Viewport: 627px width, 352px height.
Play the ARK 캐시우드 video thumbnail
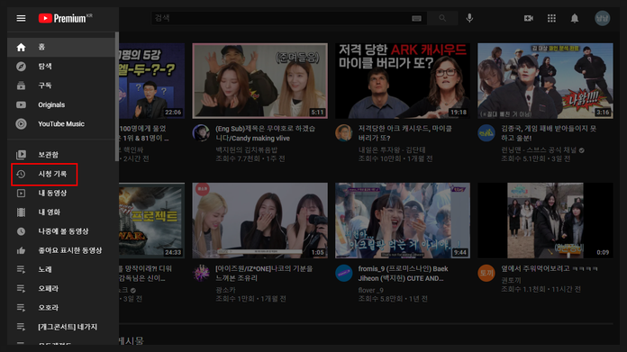click(403, 81)
